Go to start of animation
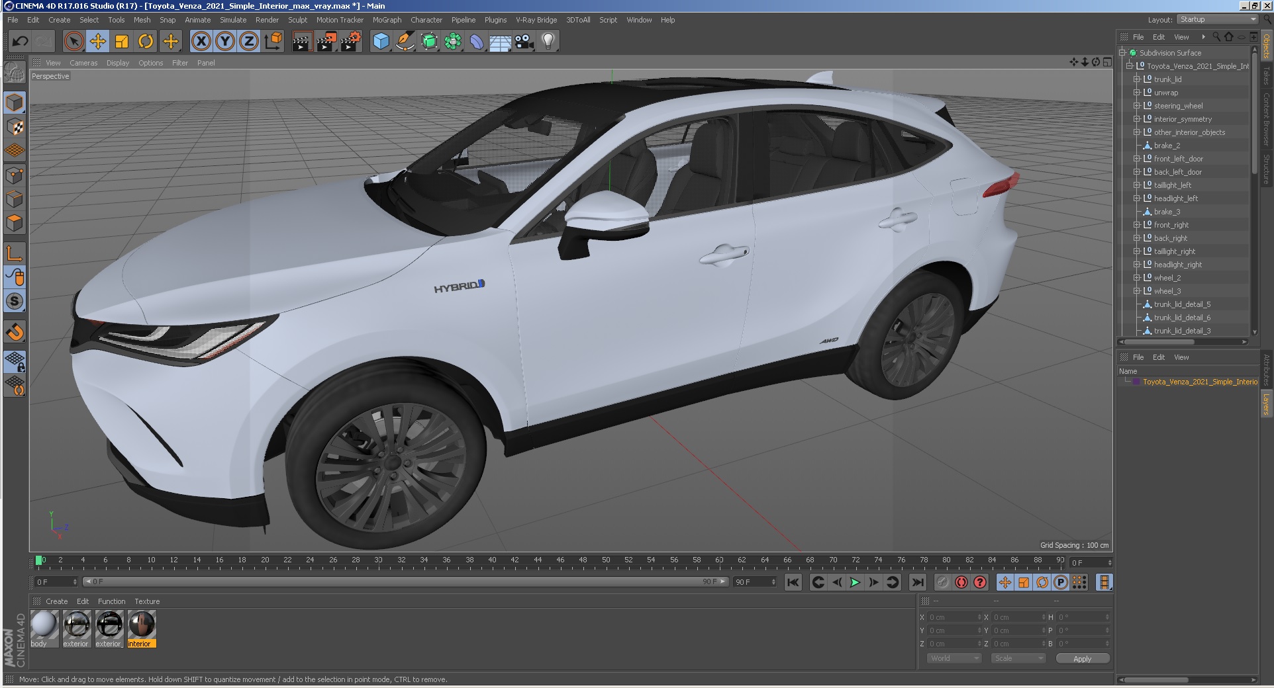 click(x=793, y=582)
